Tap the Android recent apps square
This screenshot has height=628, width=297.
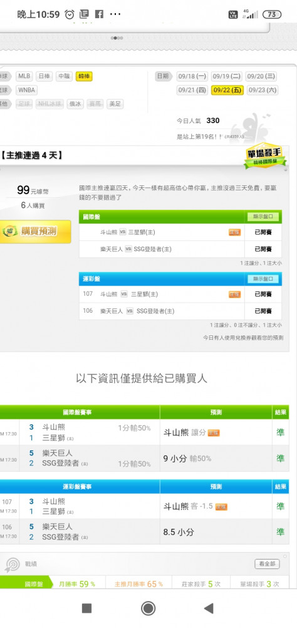86,609
